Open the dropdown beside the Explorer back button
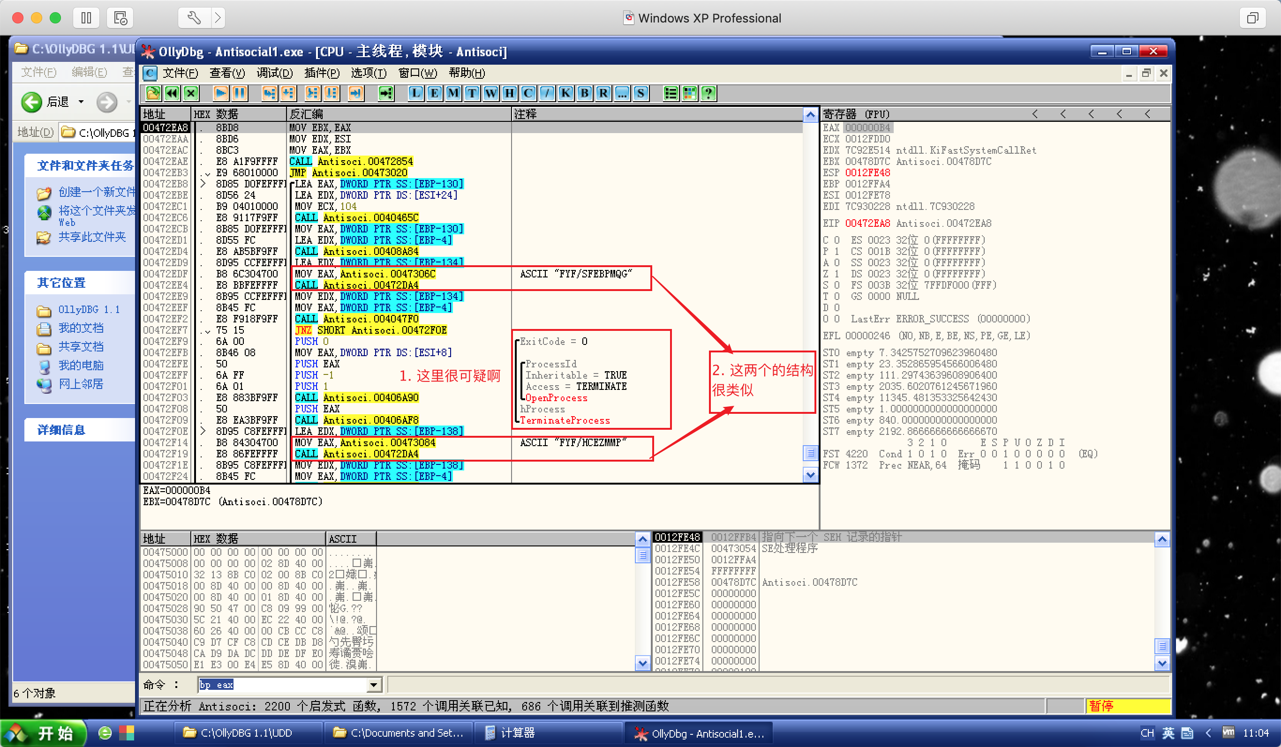1281x747 pixels. click(81, 102)
